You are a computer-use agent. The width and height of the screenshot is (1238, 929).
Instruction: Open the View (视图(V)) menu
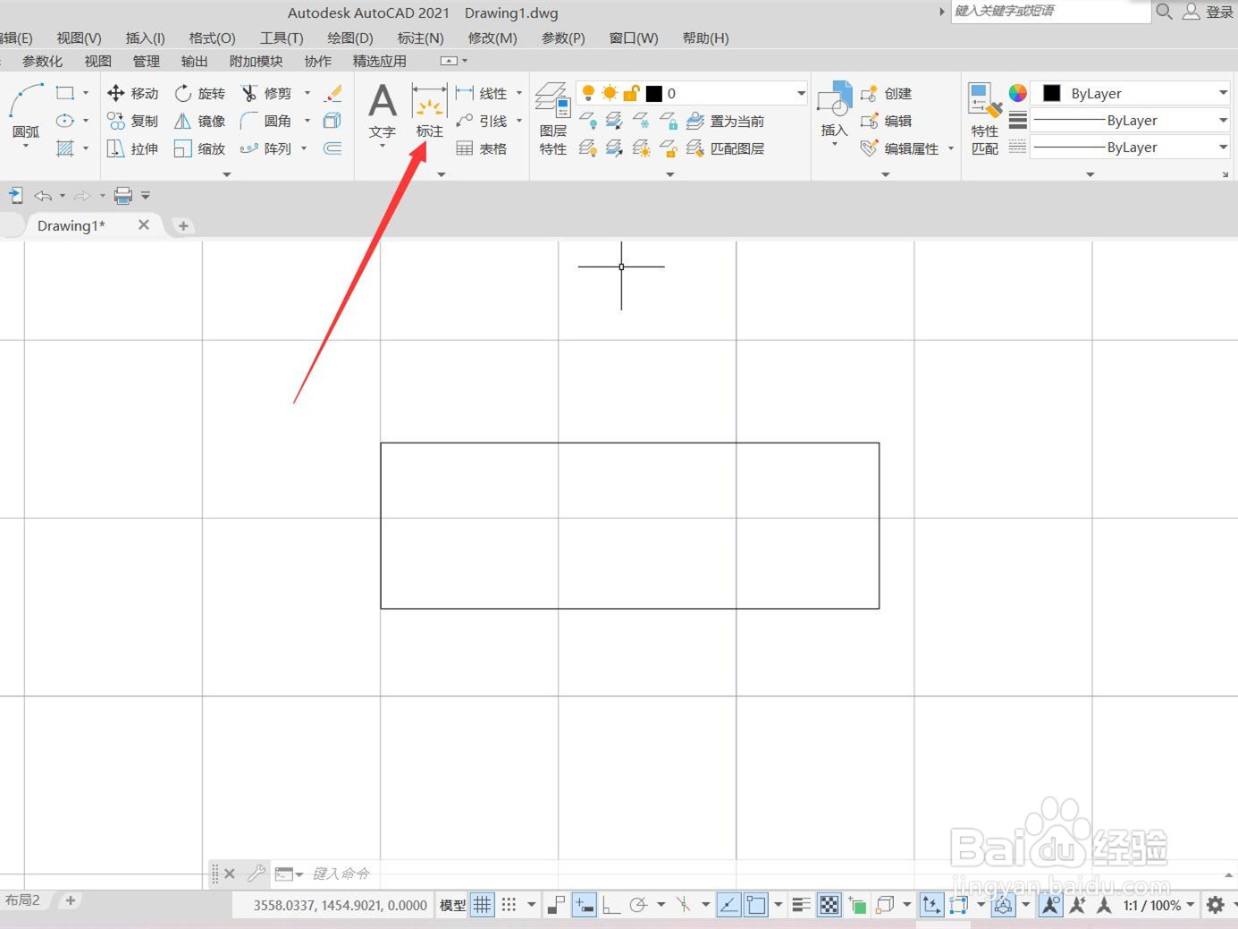[x=79, y=38]
